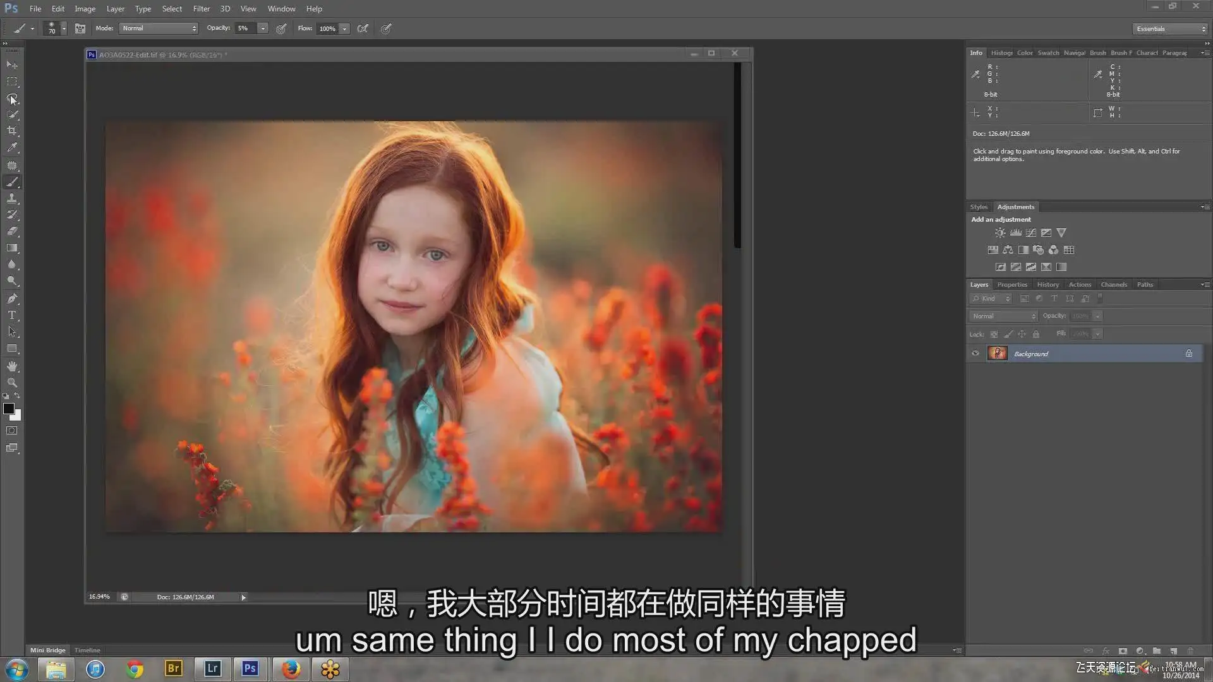Enable airbrush-style build-up effects
This screenshot has height=682, width=1213.
(363, 28)
